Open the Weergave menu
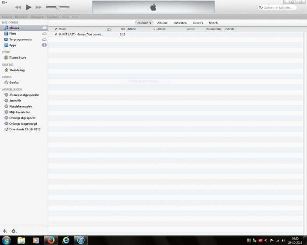 [37, 17]
